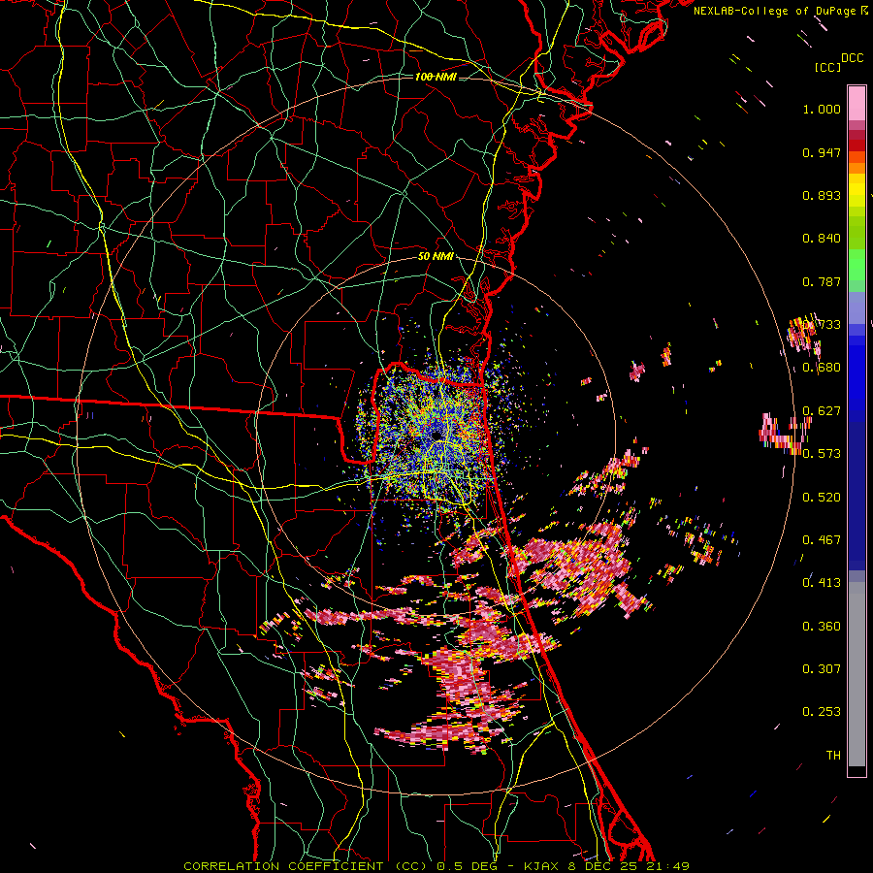Click the 0.680 legend value
Image resolution: width=873 pixels, height=873 pixels.
tap(822, 368)
